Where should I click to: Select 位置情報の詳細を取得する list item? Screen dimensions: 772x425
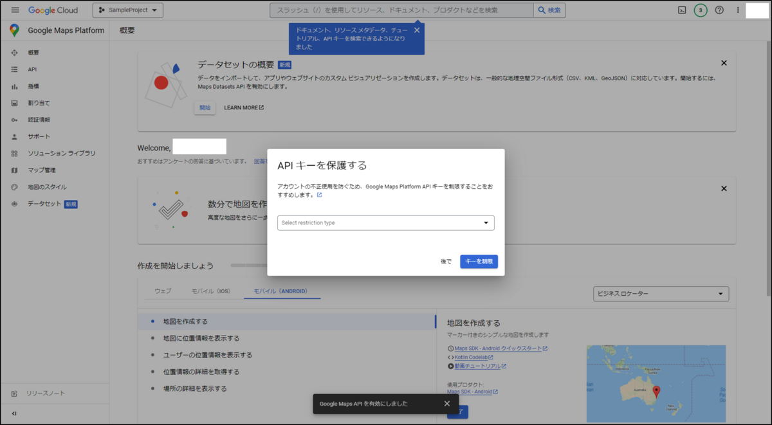pyautogui.click(x=287, y=372)
